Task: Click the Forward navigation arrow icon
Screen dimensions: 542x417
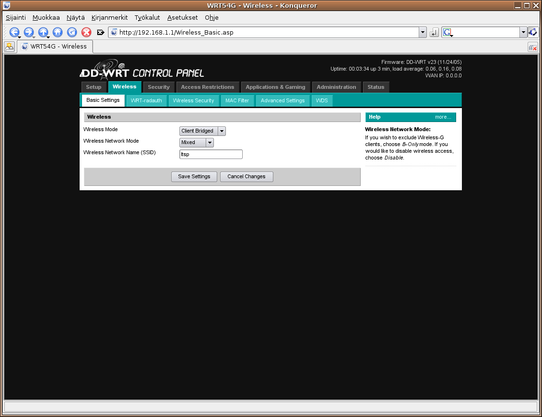Action: coord(28,32)
